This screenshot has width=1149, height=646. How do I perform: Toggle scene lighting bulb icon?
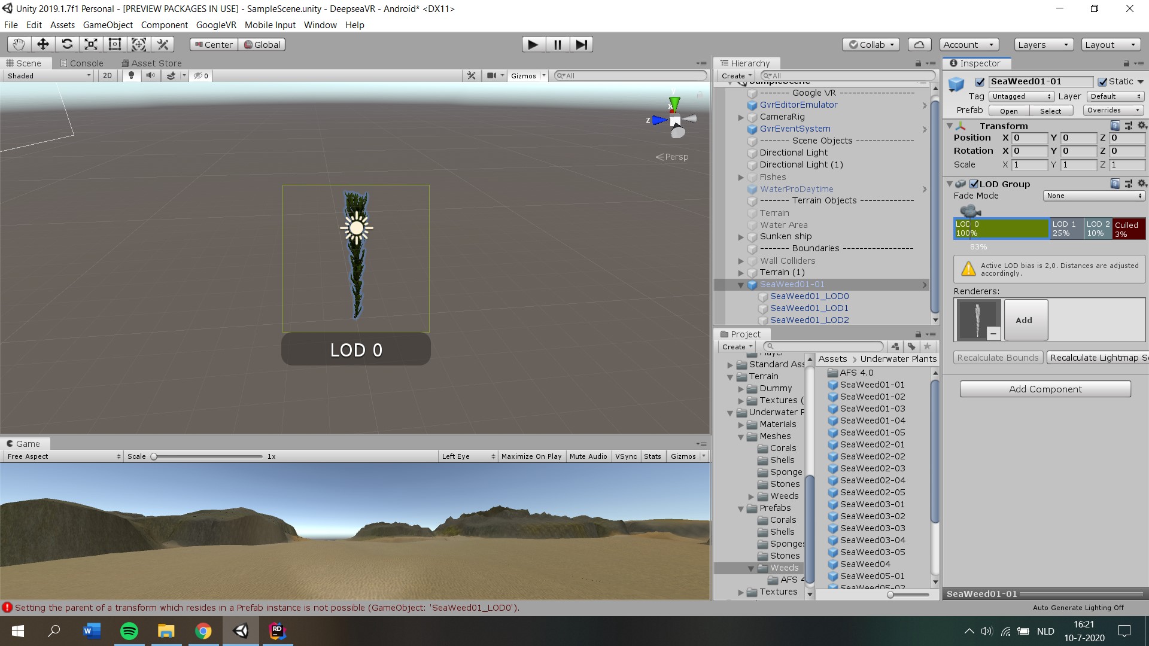(131, 75)
